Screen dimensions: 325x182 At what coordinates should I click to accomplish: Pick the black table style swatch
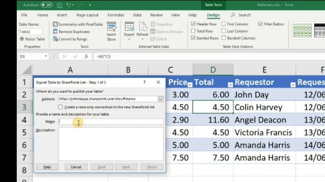(x=319, y=30)
